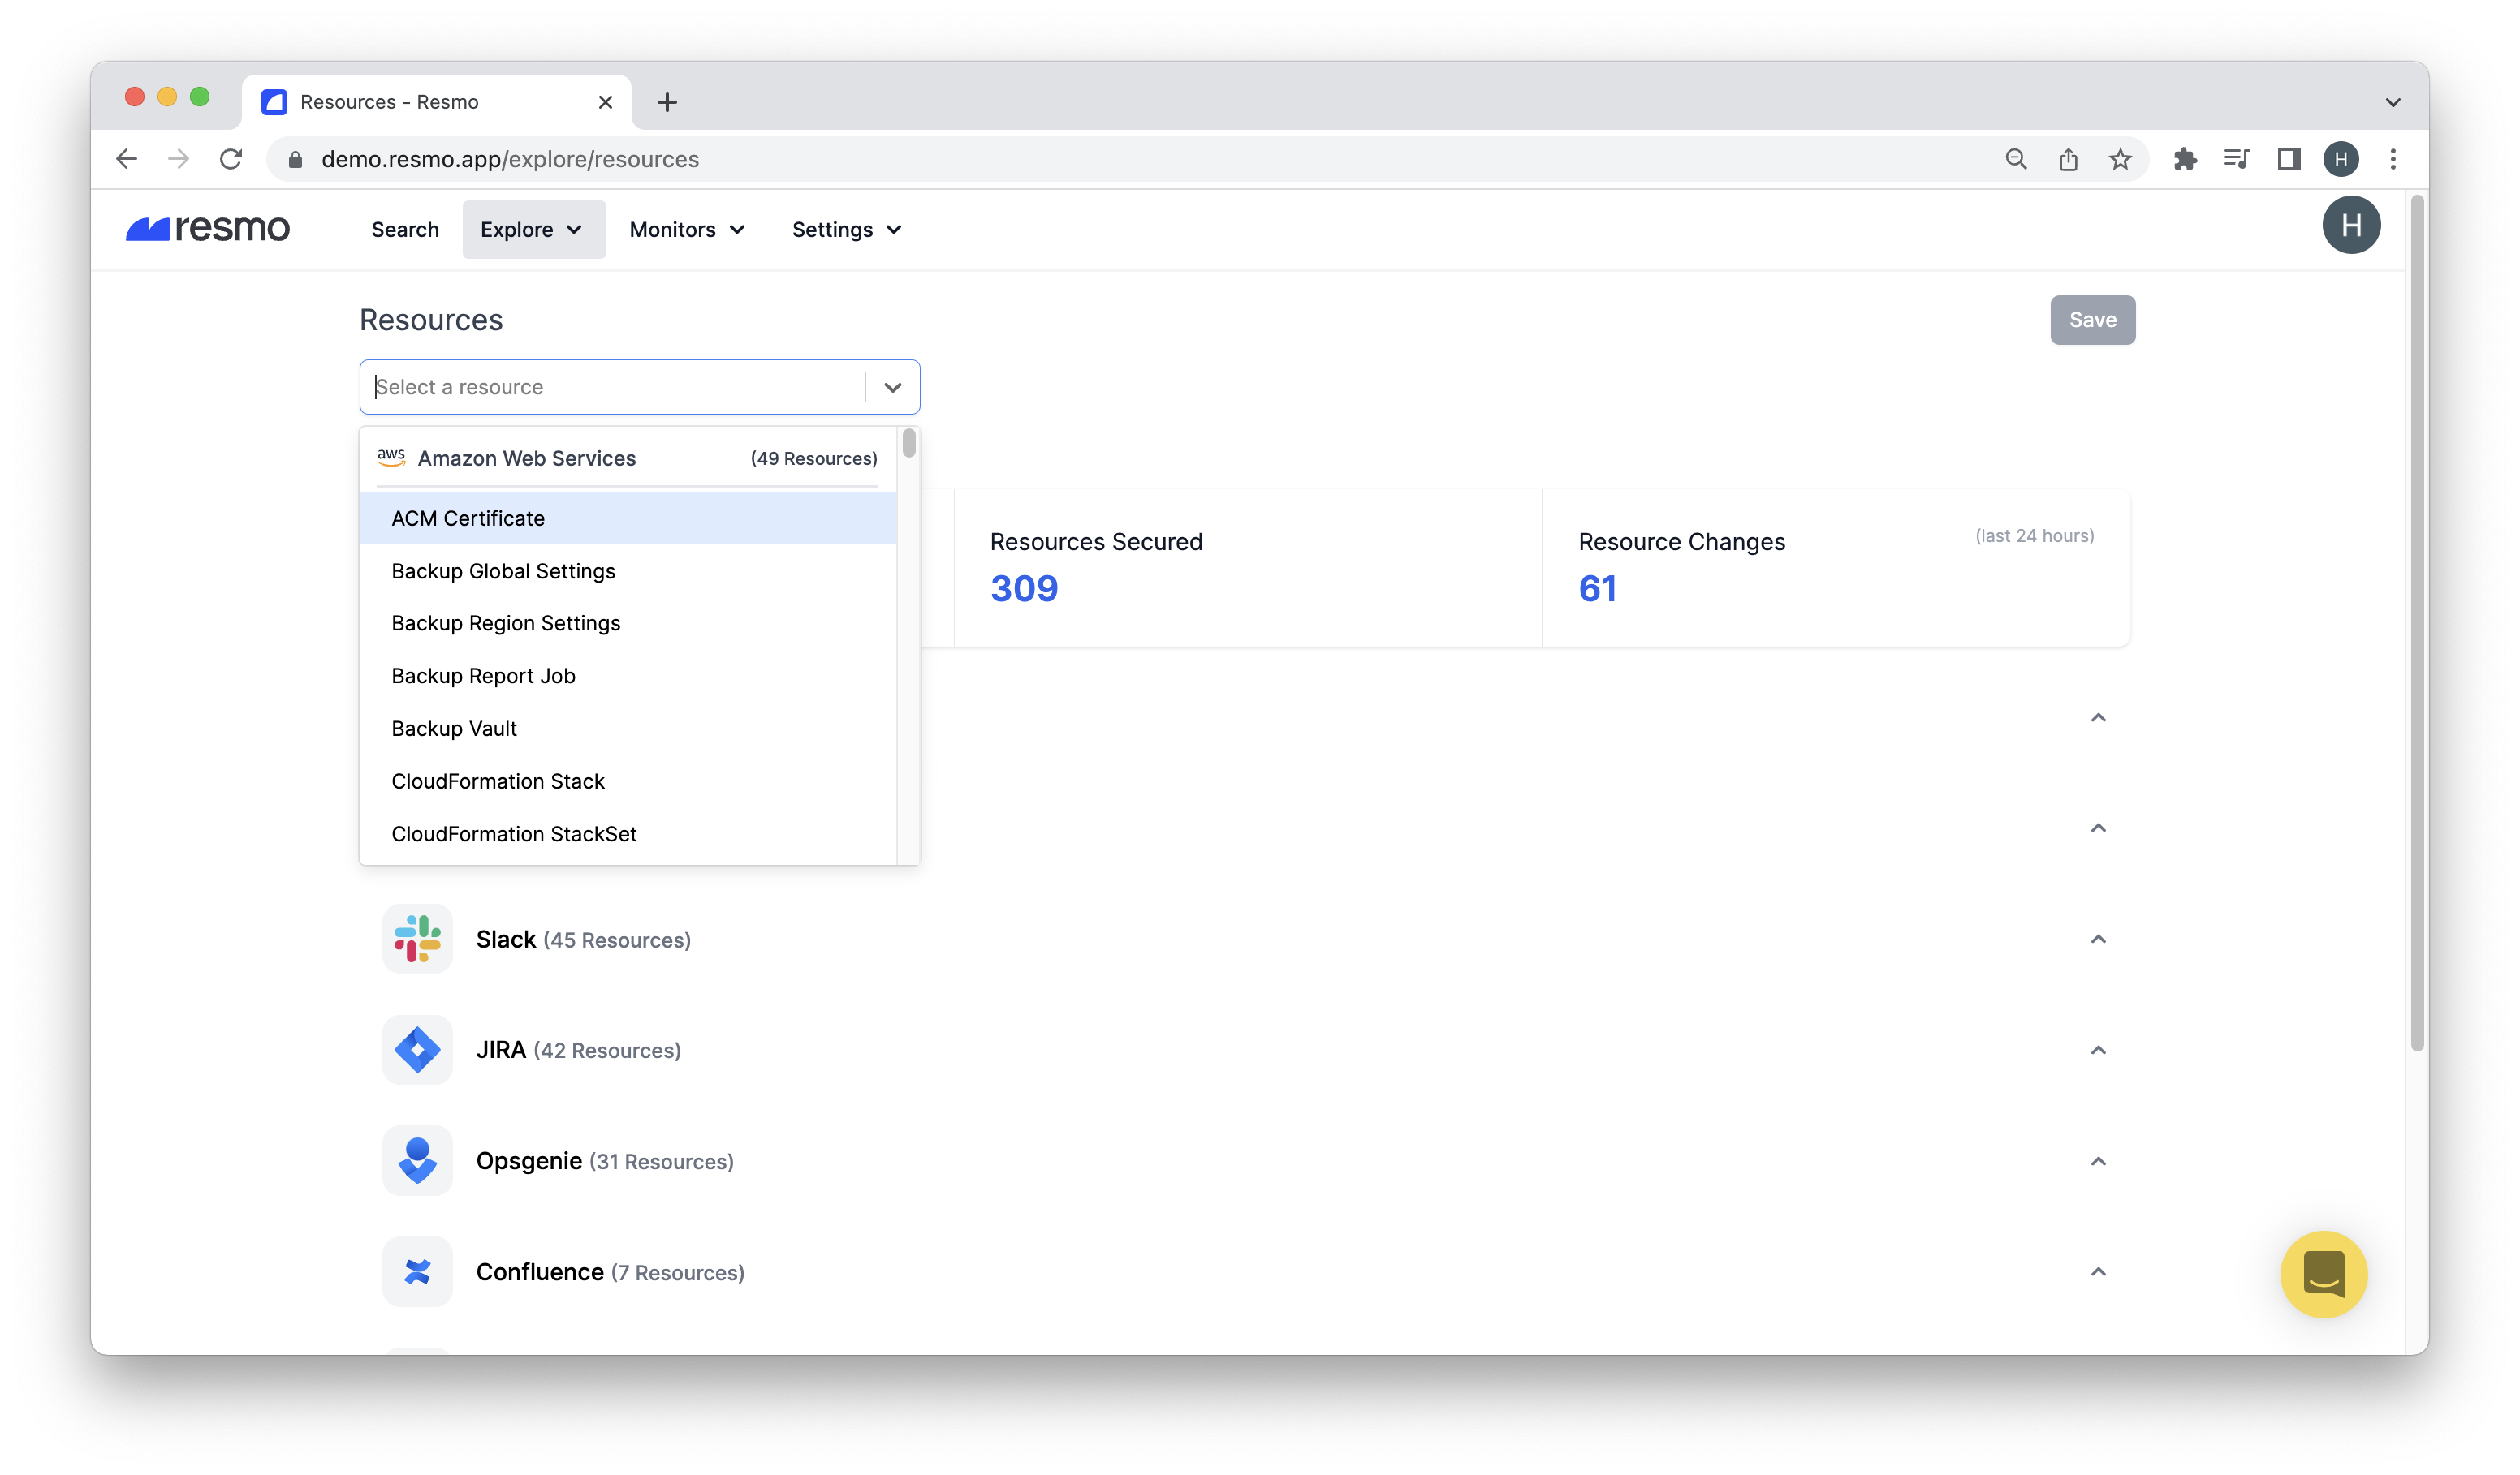This screenshot has height=1475, width=2520.
Task: Open Chrome three-dot menu
Action: pos(2393,159)
